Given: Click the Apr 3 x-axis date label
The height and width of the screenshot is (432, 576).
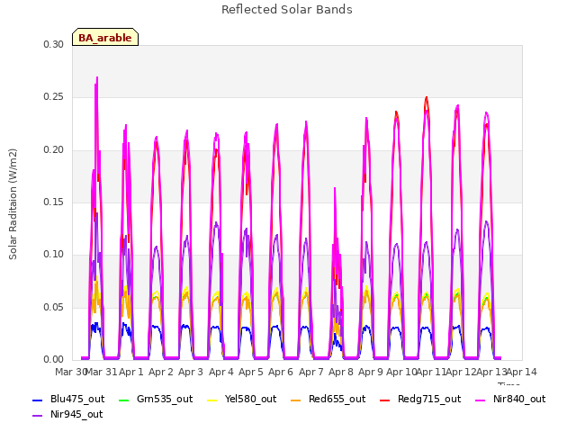Looking at the screenshot, I should click(191, 372).
